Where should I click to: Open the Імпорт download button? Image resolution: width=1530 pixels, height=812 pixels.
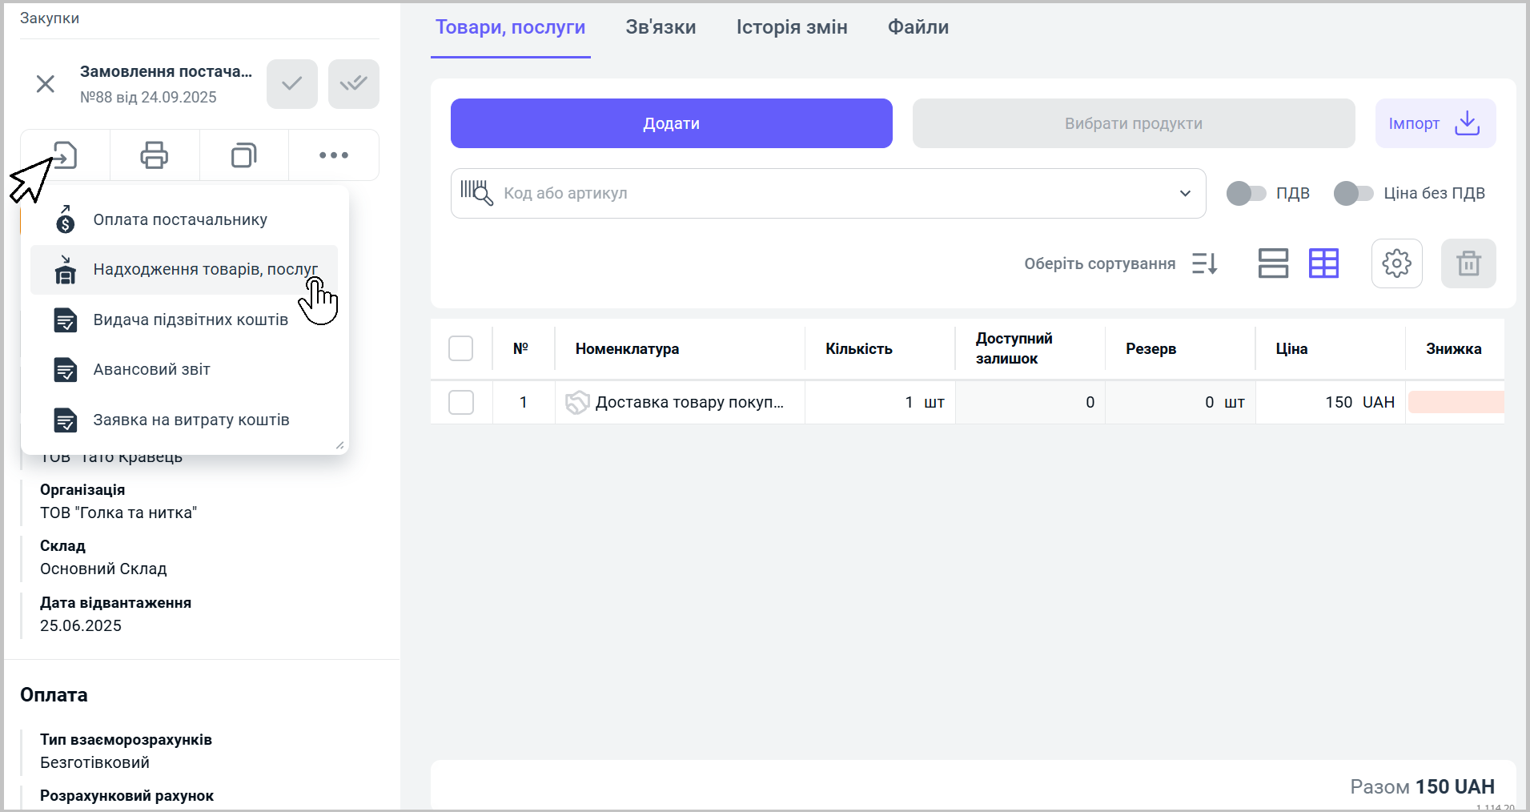coord(1435,123)
